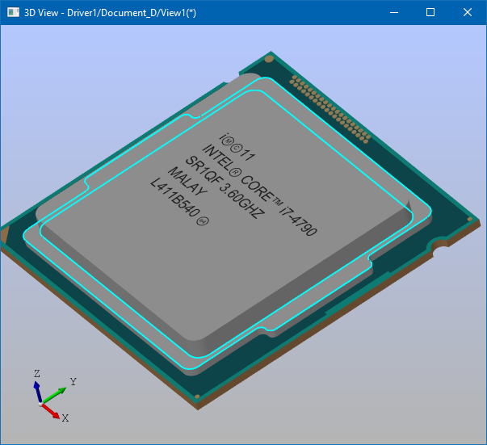Click the blue Z axis arrow

pos(38,392)
